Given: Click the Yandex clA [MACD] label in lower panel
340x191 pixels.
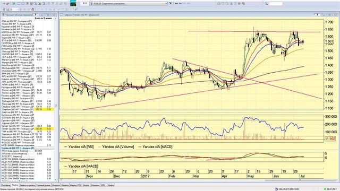Looking at the screenshot, I should 83,166.
